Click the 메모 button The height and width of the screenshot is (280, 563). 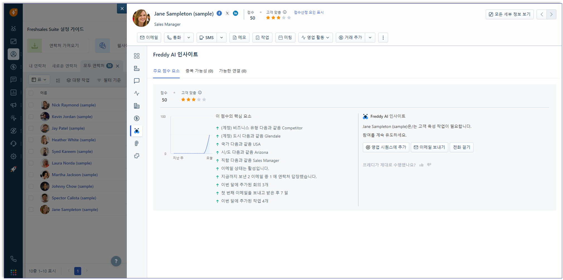coord(239,38)
